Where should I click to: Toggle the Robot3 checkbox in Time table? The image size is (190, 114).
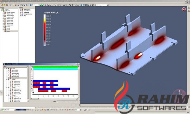[9, 95]
